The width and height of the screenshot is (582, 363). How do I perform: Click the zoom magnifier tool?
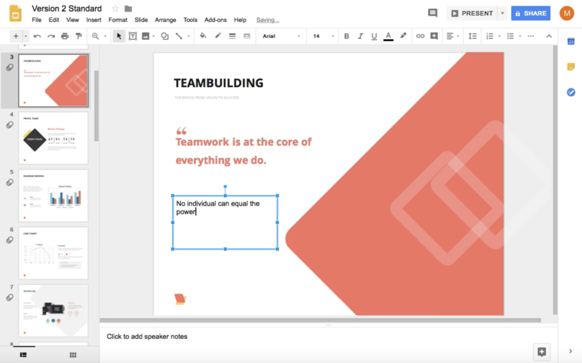pyautogui.click(x=95, y=36)
